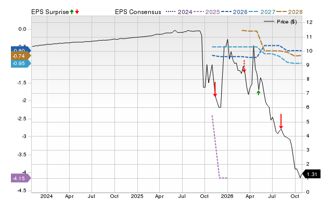Click the dotted red down surprise arrow marker
This screenshot has width=333, height=199.
coord(244,66)
